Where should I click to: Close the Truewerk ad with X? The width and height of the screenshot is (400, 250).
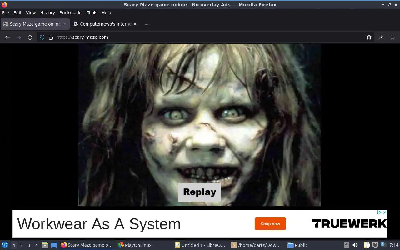click(385, 212)
